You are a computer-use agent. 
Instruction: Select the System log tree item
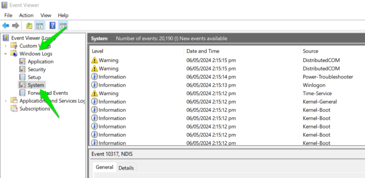(36, 85)
